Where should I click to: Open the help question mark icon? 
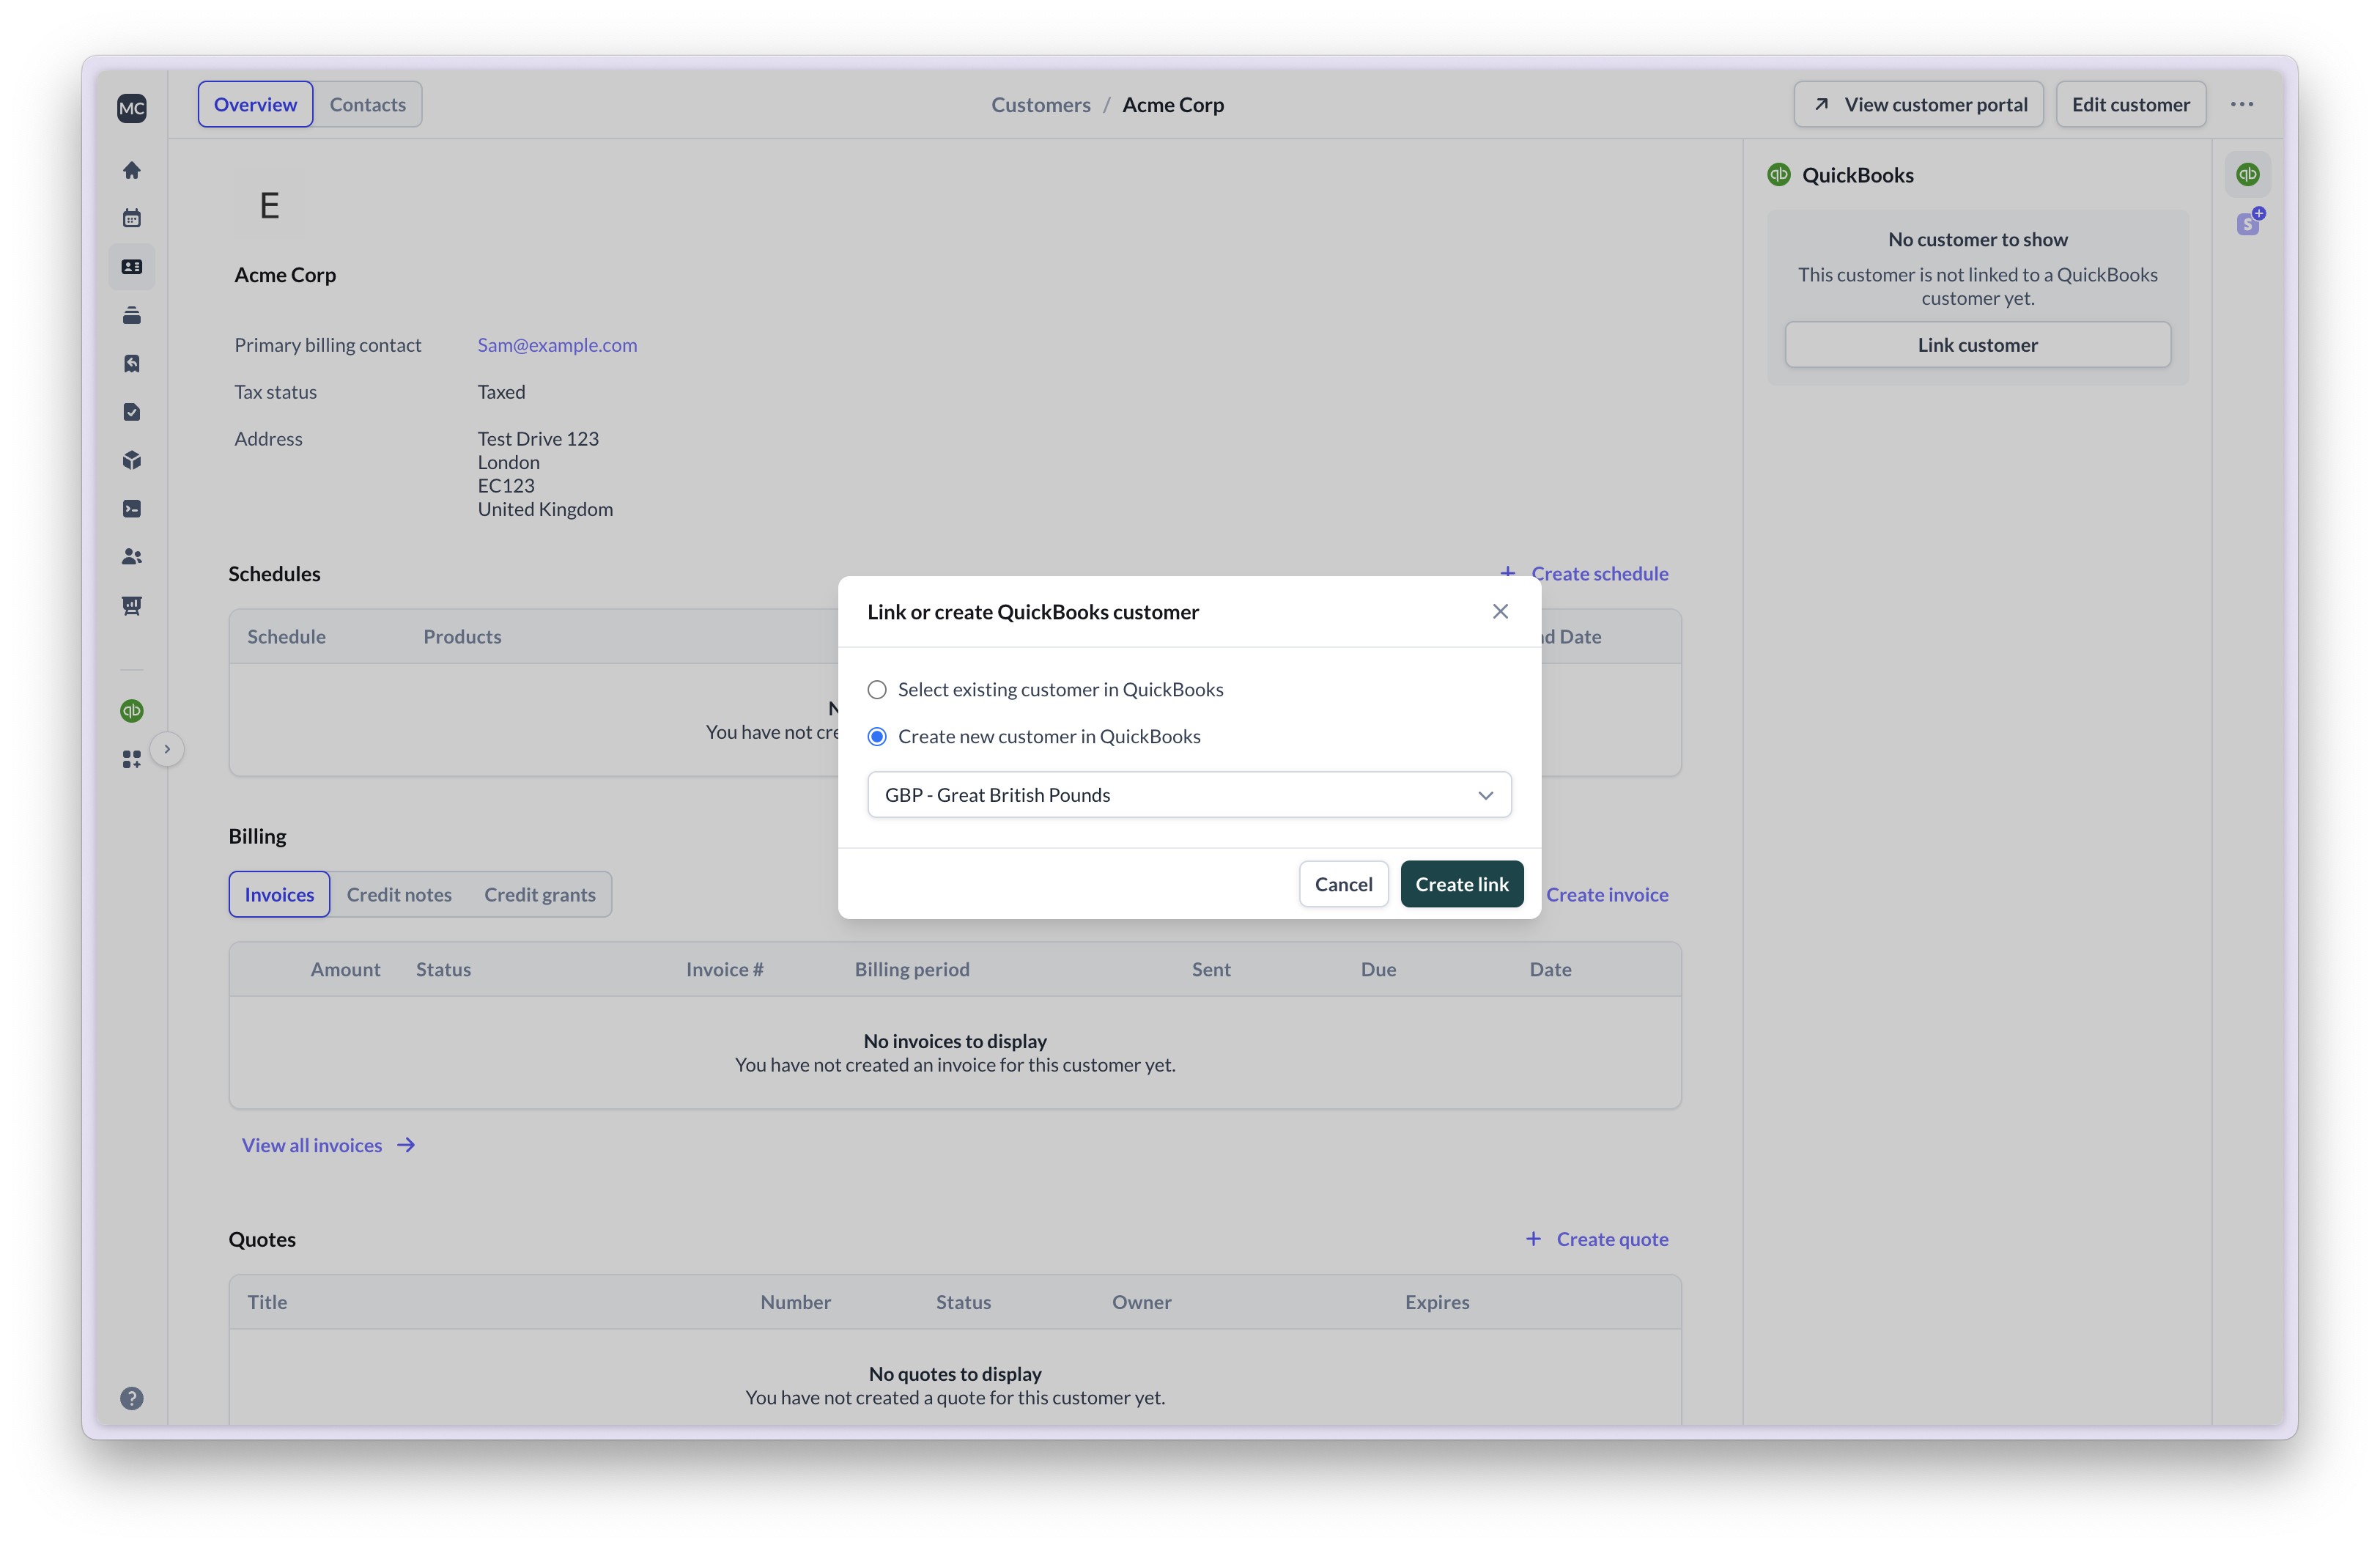(132, 1398)
